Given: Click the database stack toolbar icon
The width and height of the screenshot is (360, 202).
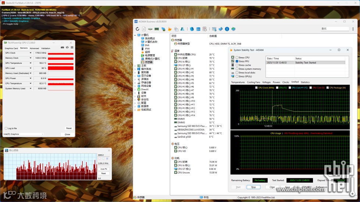Looking at the screenshot, I should (x=198, y=29).
